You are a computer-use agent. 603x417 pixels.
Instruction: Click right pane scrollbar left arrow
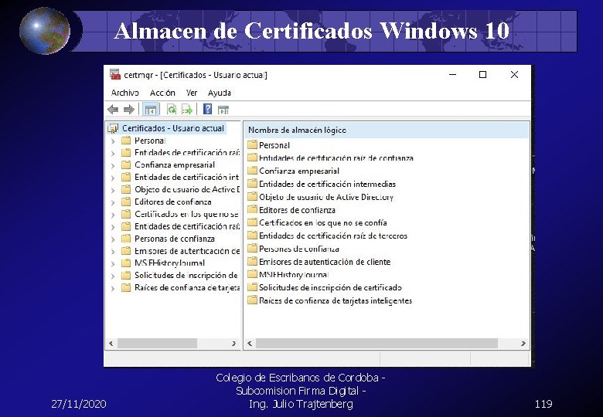250,344
